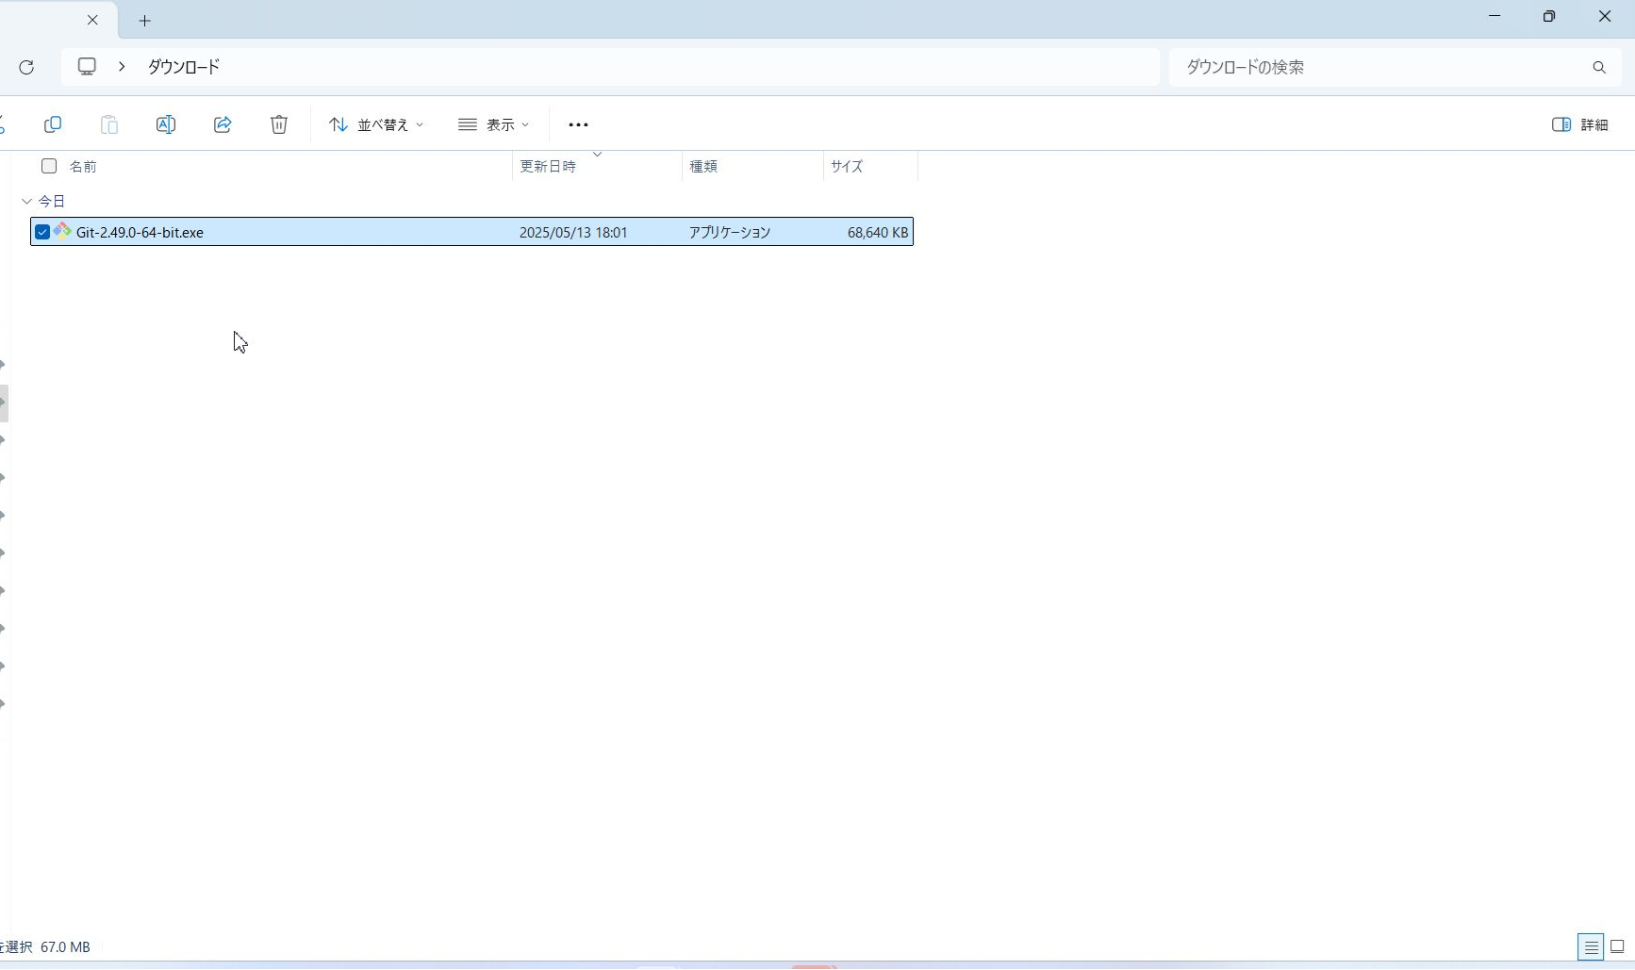1635x970 pixels.
Task: Click the Paste clipboard icon
Action: click(x=109, y=124)
